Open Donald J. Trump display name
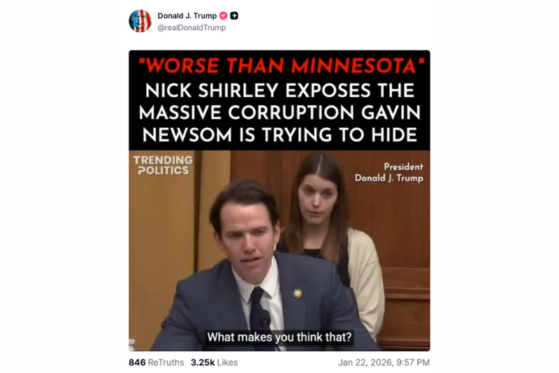 [x=187, y=15]
